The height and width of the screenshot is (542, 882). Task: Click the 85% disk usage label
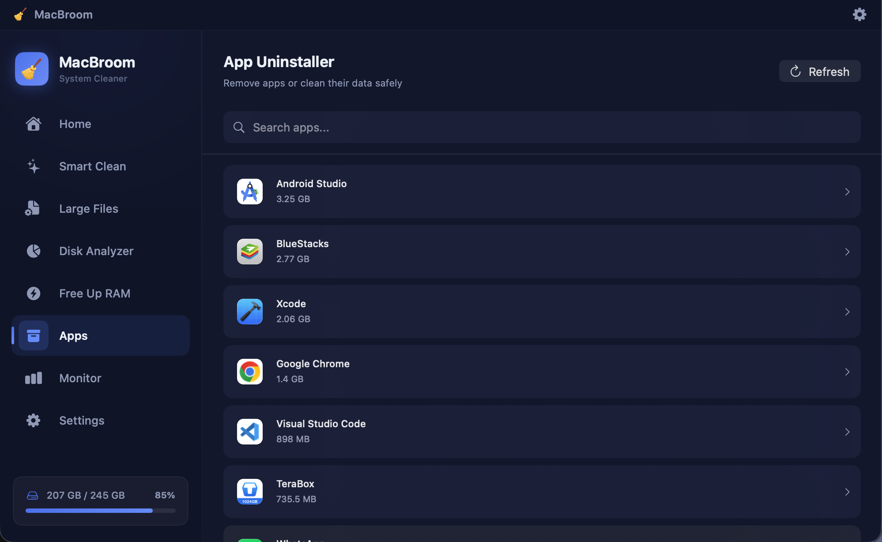point(165,495)
